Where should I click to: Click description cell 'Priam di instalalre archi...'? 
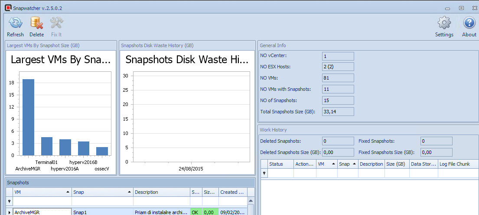pyautogui.click(x=162, y=212)
